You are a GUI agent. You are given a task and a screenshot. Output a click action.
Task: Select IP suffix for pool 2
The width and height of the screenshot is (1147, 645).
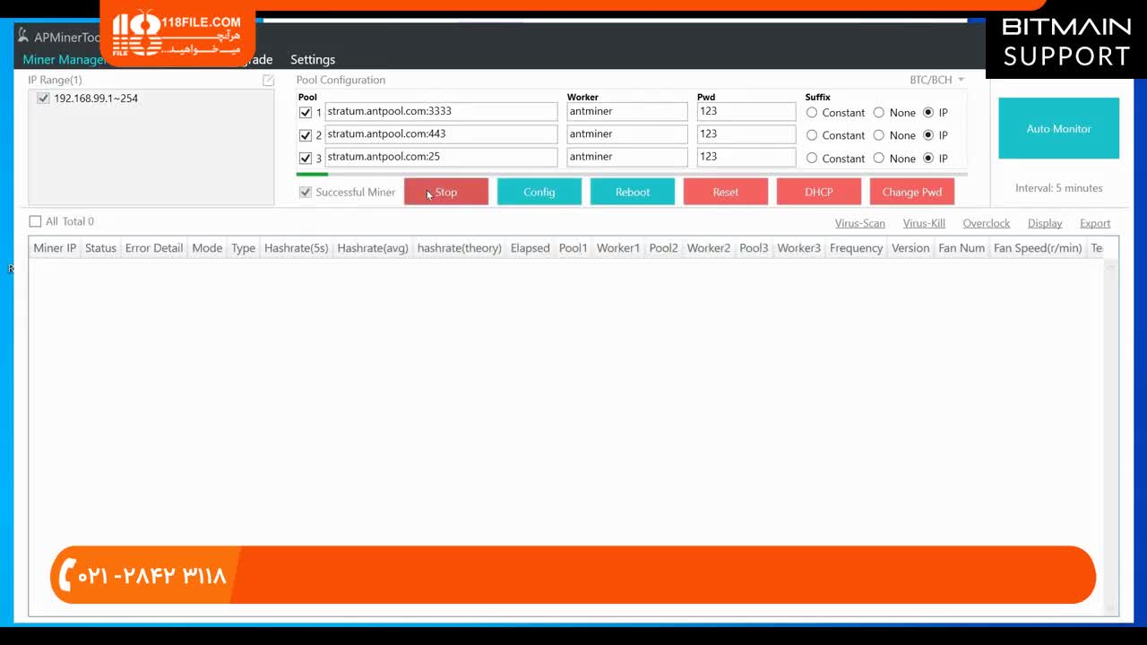click(928, 135)
